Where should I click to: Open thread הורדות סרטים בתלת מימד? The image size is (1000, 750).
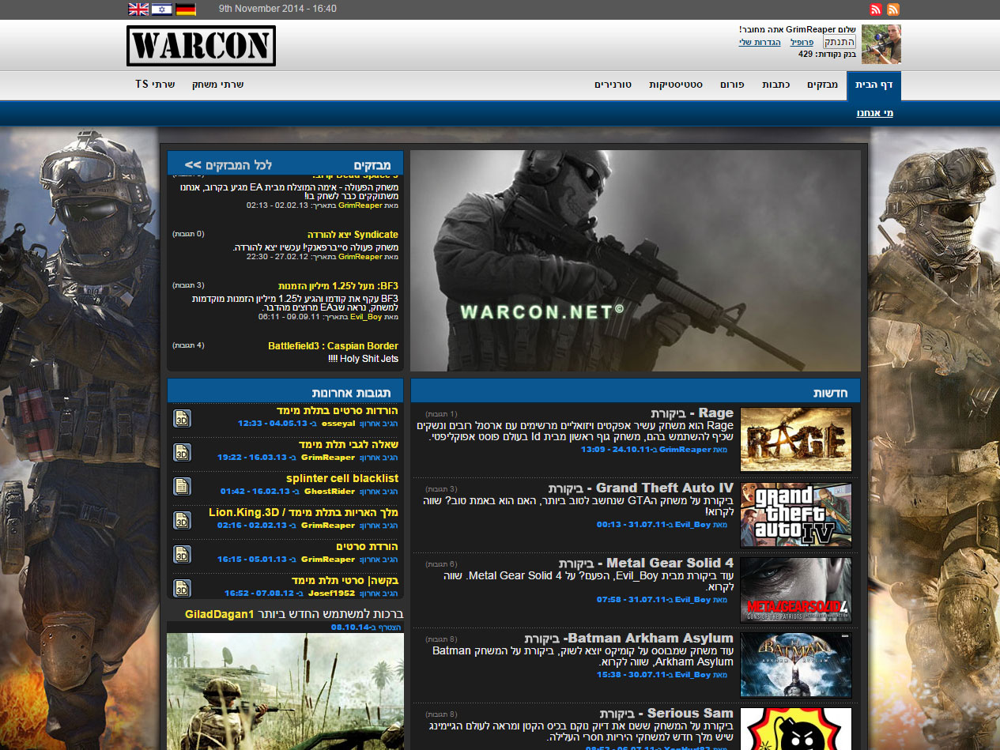[x=338, y=411]
